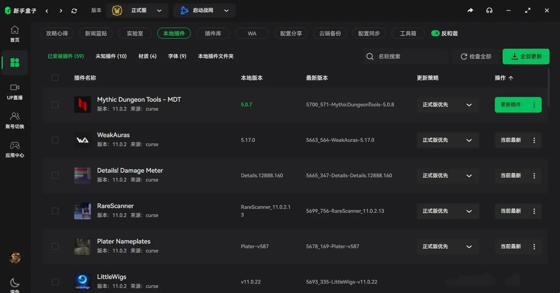This screenshot has height=293, width=560.
Task: Open update policy dropdown for RareScanner
Action: 448,211
